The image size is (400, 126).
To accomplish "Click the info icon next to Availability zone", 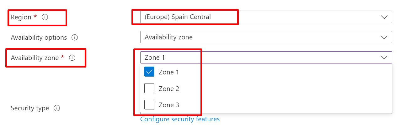I will tap(72, 58).
